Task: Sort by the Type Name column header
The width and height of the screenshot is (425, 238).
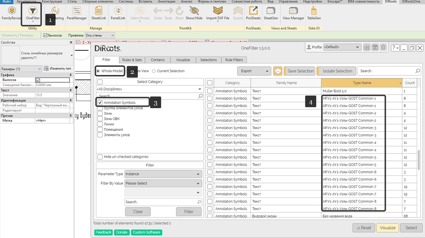Action: [x=362, y=83]
